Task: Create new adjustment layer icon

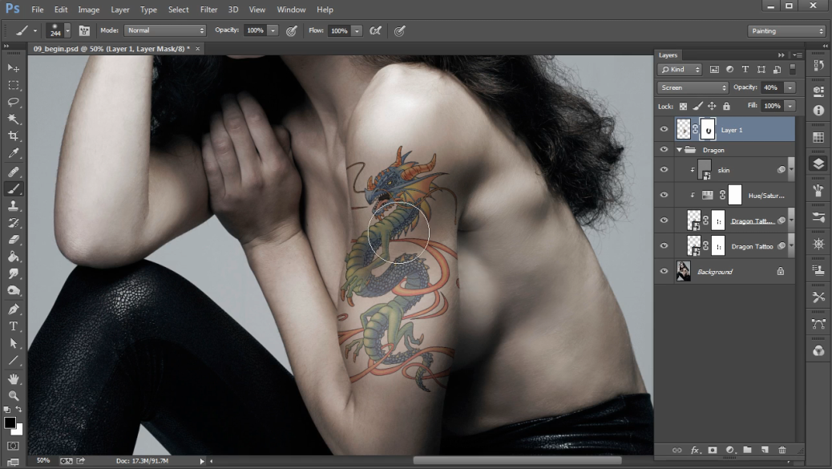Action: pyautogui.click(x=729, y=450)
